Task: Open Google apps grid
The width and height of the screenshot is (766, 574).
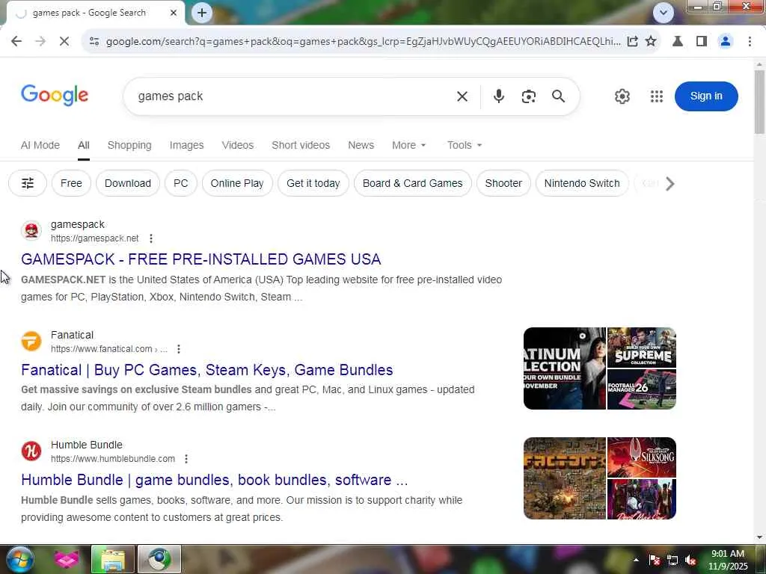Action: pos(657,96)
